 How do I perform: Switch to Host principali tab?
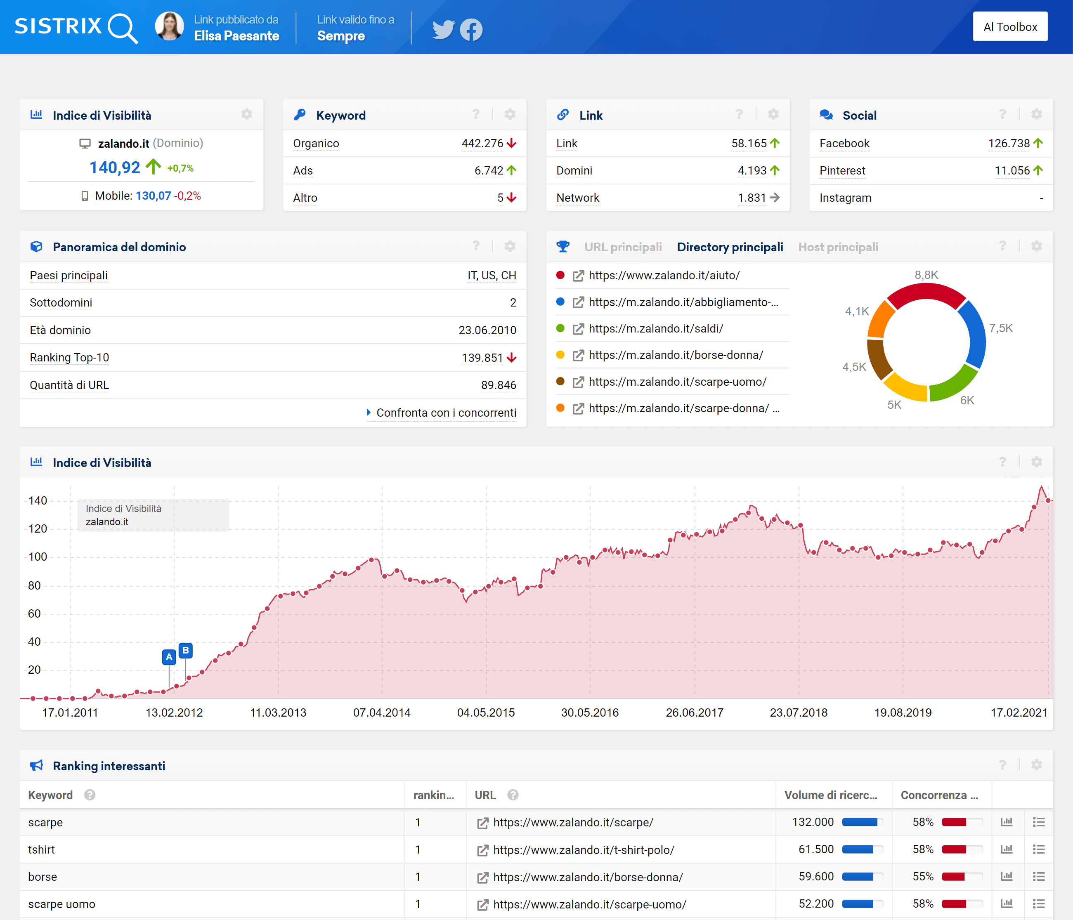click(x=838, y=247)
